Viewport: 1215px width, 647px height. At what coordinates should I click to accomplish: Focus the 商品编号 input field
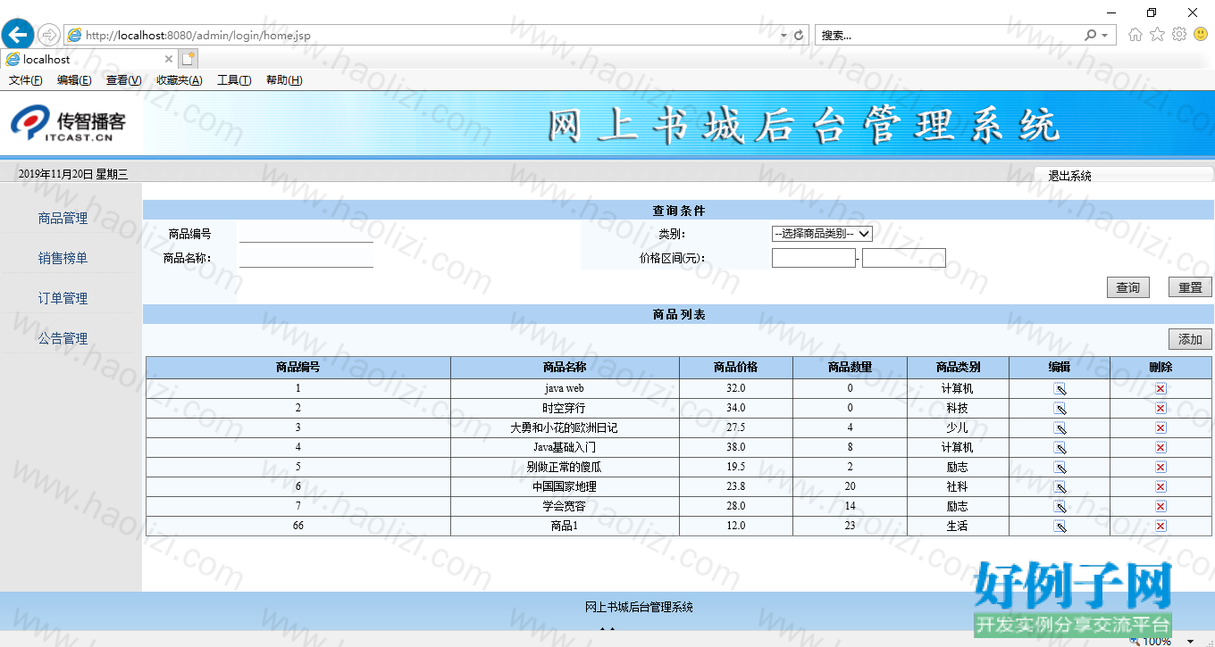click(x=306, y=234)
